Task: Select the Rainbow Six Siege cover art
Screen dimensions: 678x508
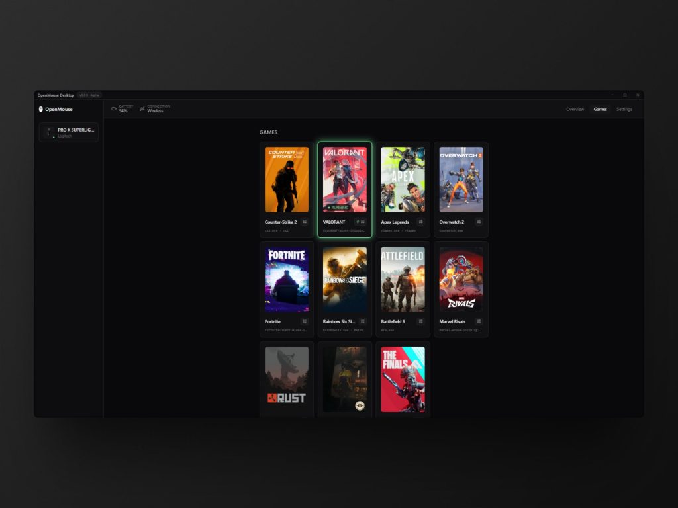Action: point(344,280)
